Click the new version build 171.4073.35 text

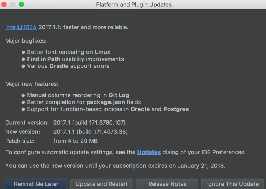tap(102, 132)
